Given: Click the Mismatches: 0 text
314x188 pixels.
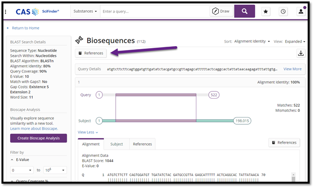Looking at the screenshot, I should click(288, 110).
